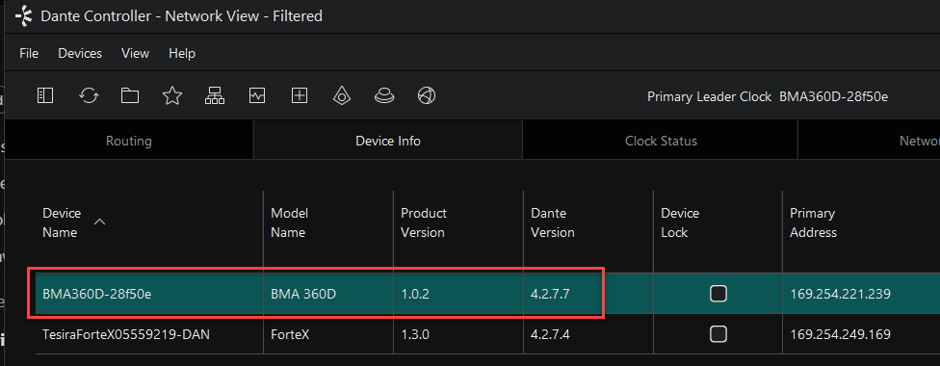Click primary address 169.254.221.239

pos(840,294)
